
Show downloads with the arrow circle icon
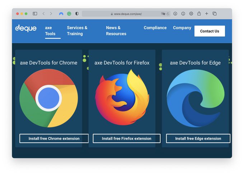tap(175, 14)
